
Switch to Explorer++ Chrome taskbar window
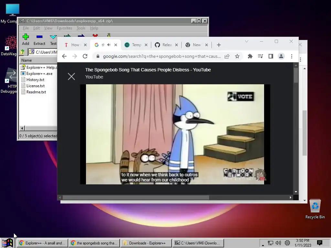point(42,243)
